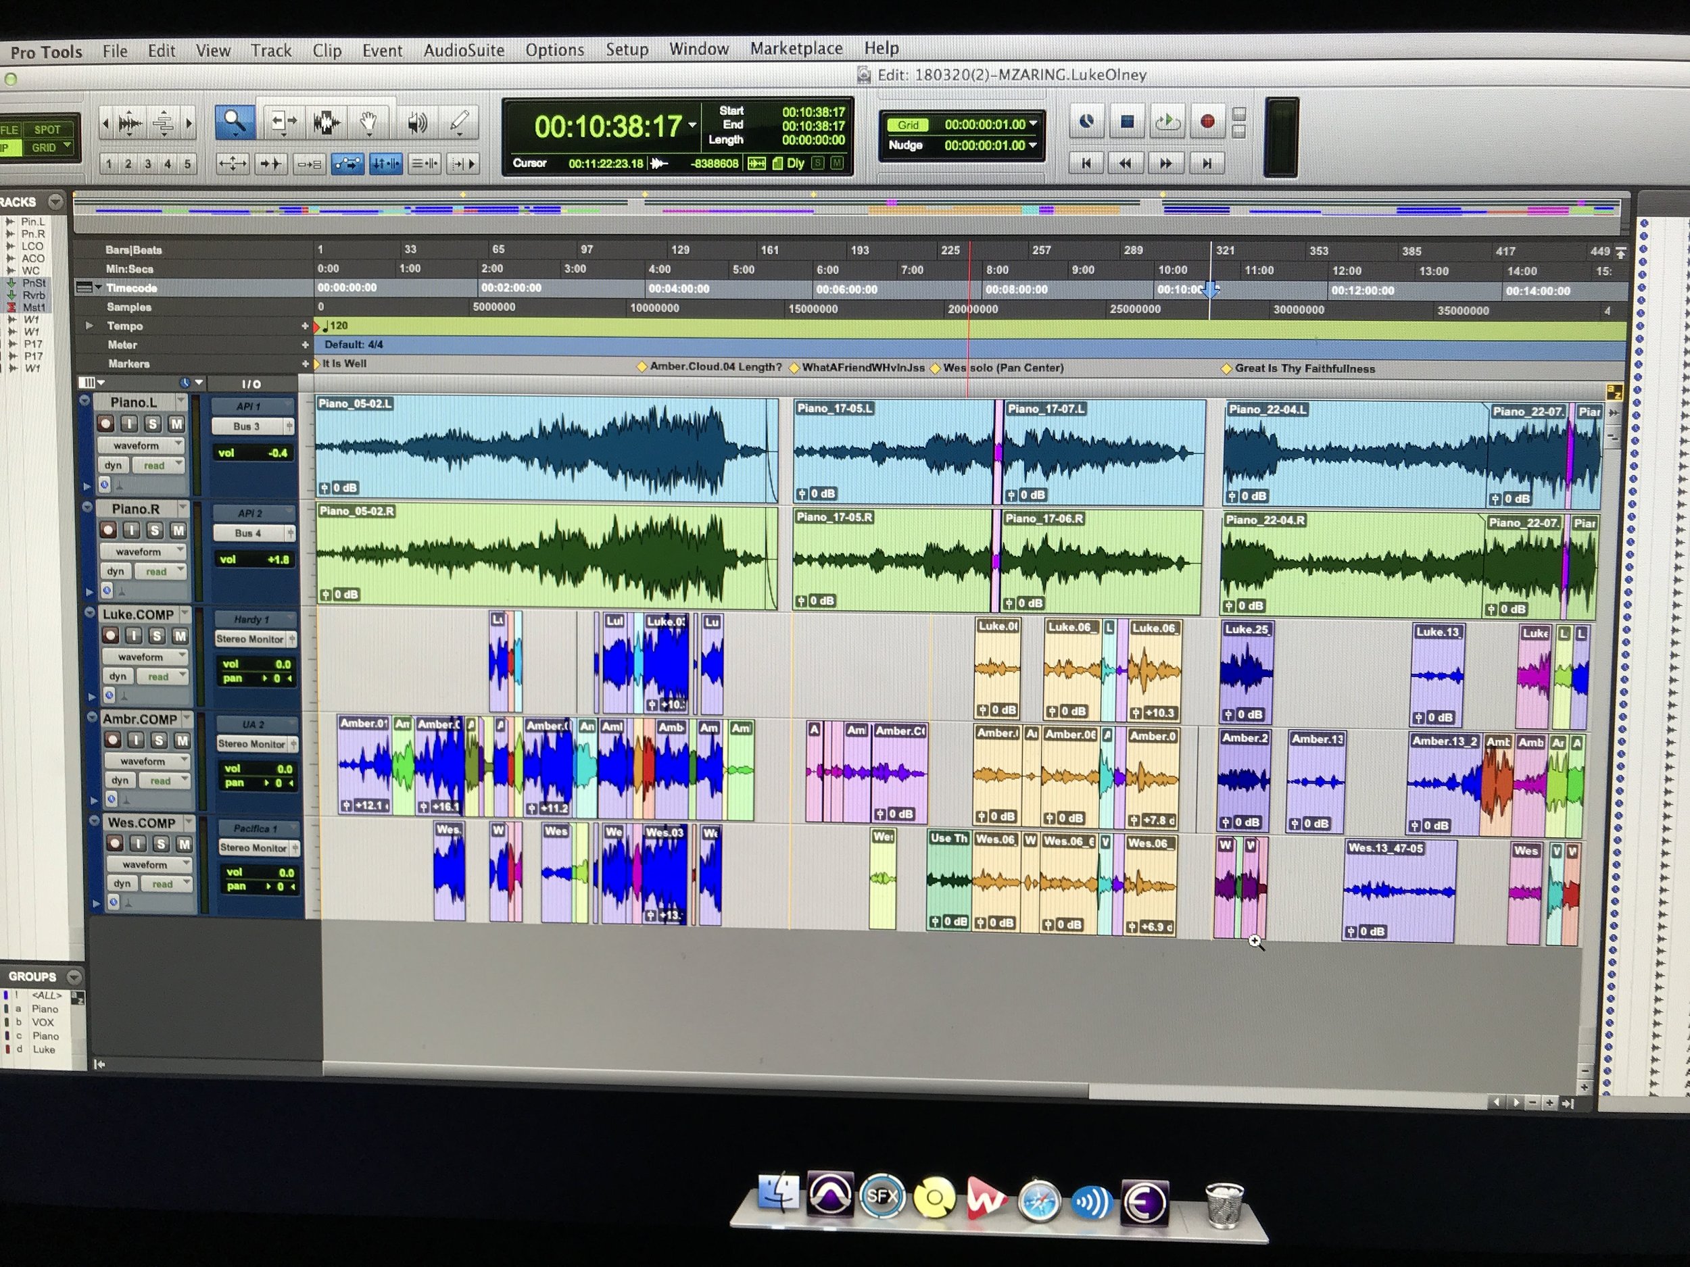Mute the Ambr.COMP track

tap(183, 740)
